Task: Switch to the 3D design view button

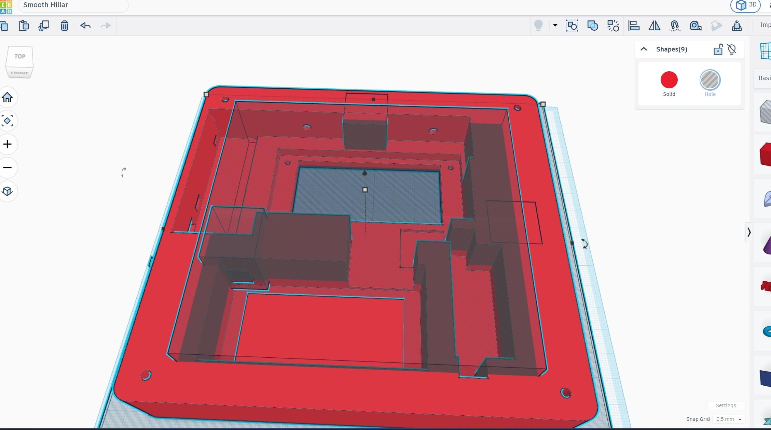Action: point(745,5)
